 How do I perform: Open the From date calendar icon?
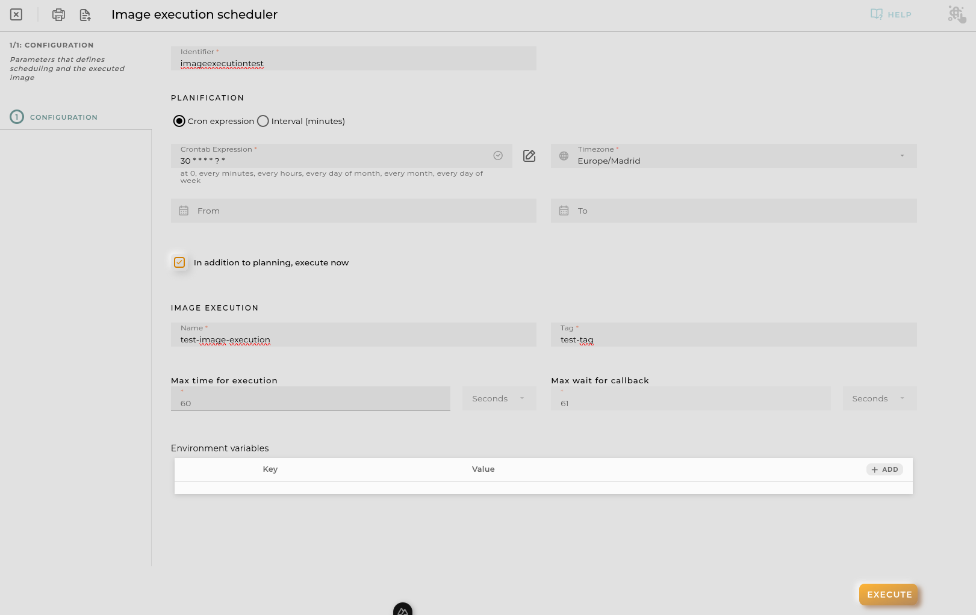(184, 211)
